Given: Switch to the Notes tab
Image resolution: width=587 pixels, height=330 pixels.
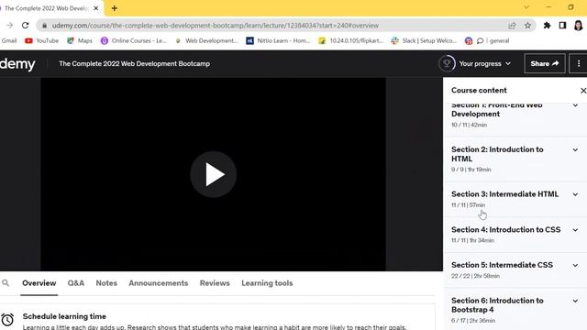Looking at the screenshot, I should (106, 283).
